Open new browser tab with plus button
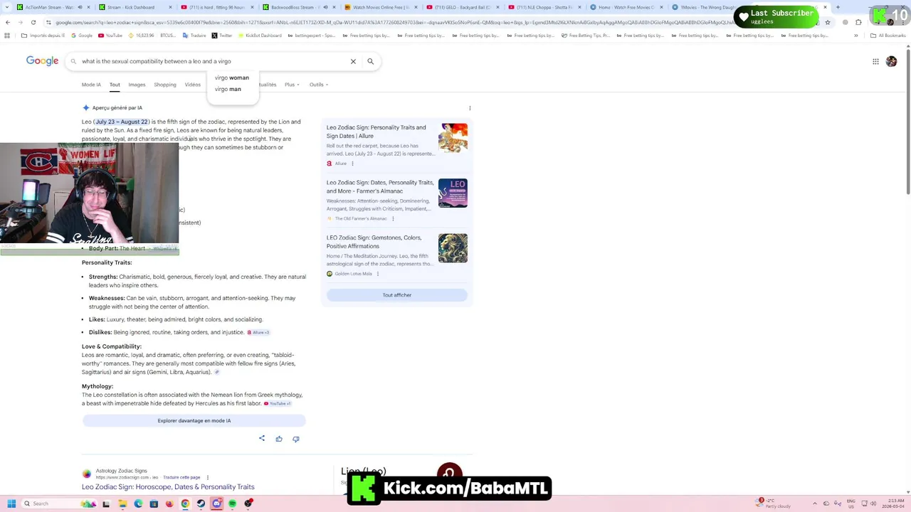The width and height of the screenshot is (911, 512). (x=838, y=7)
